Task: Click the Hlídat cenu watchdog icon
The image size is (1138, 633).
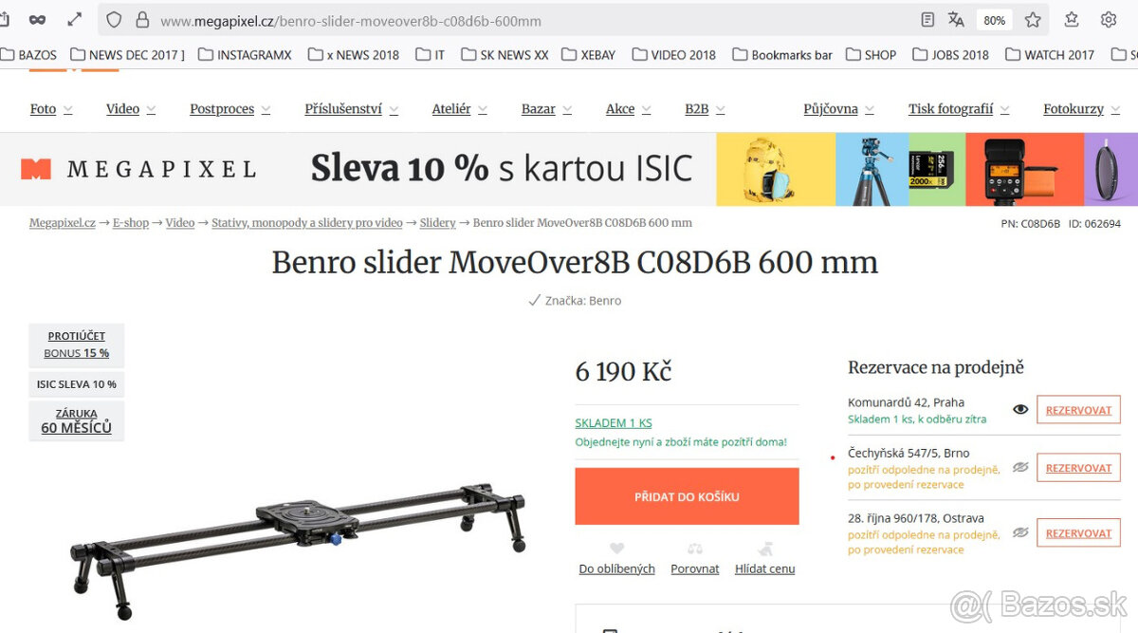Action: pos(765,549)
